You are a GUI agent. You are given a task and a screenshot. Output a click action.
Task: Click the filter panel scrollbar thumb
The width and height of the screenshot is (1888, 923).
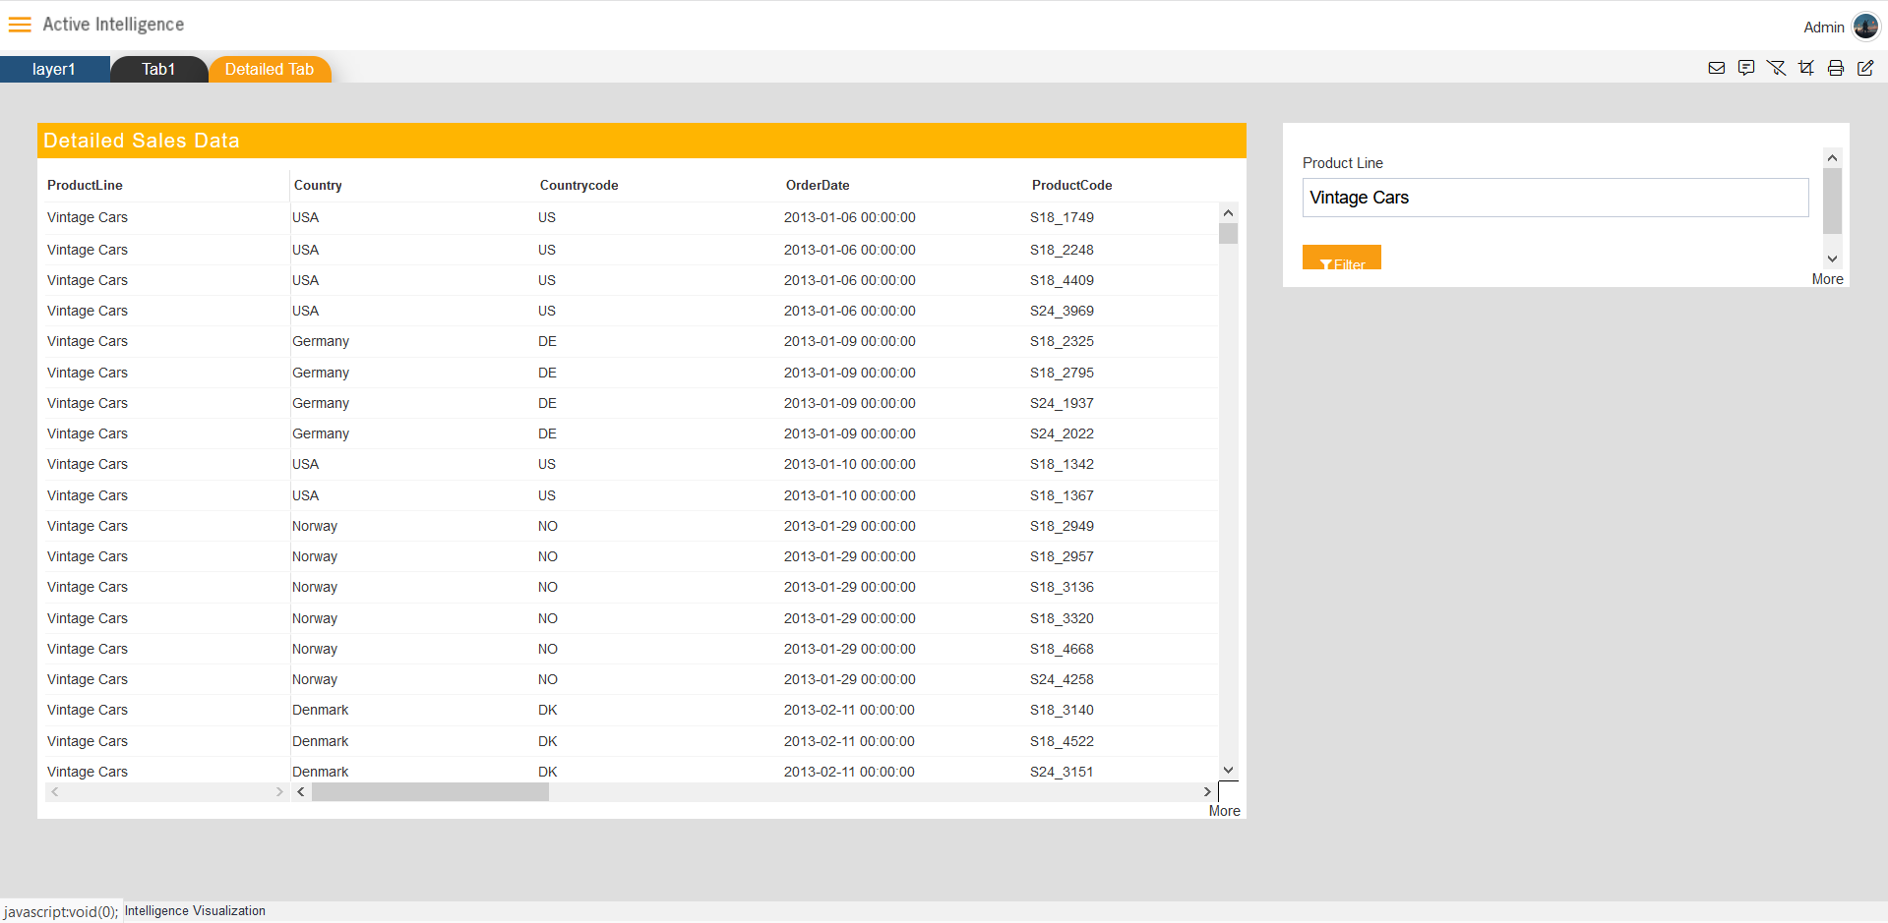pos(1832,201)
